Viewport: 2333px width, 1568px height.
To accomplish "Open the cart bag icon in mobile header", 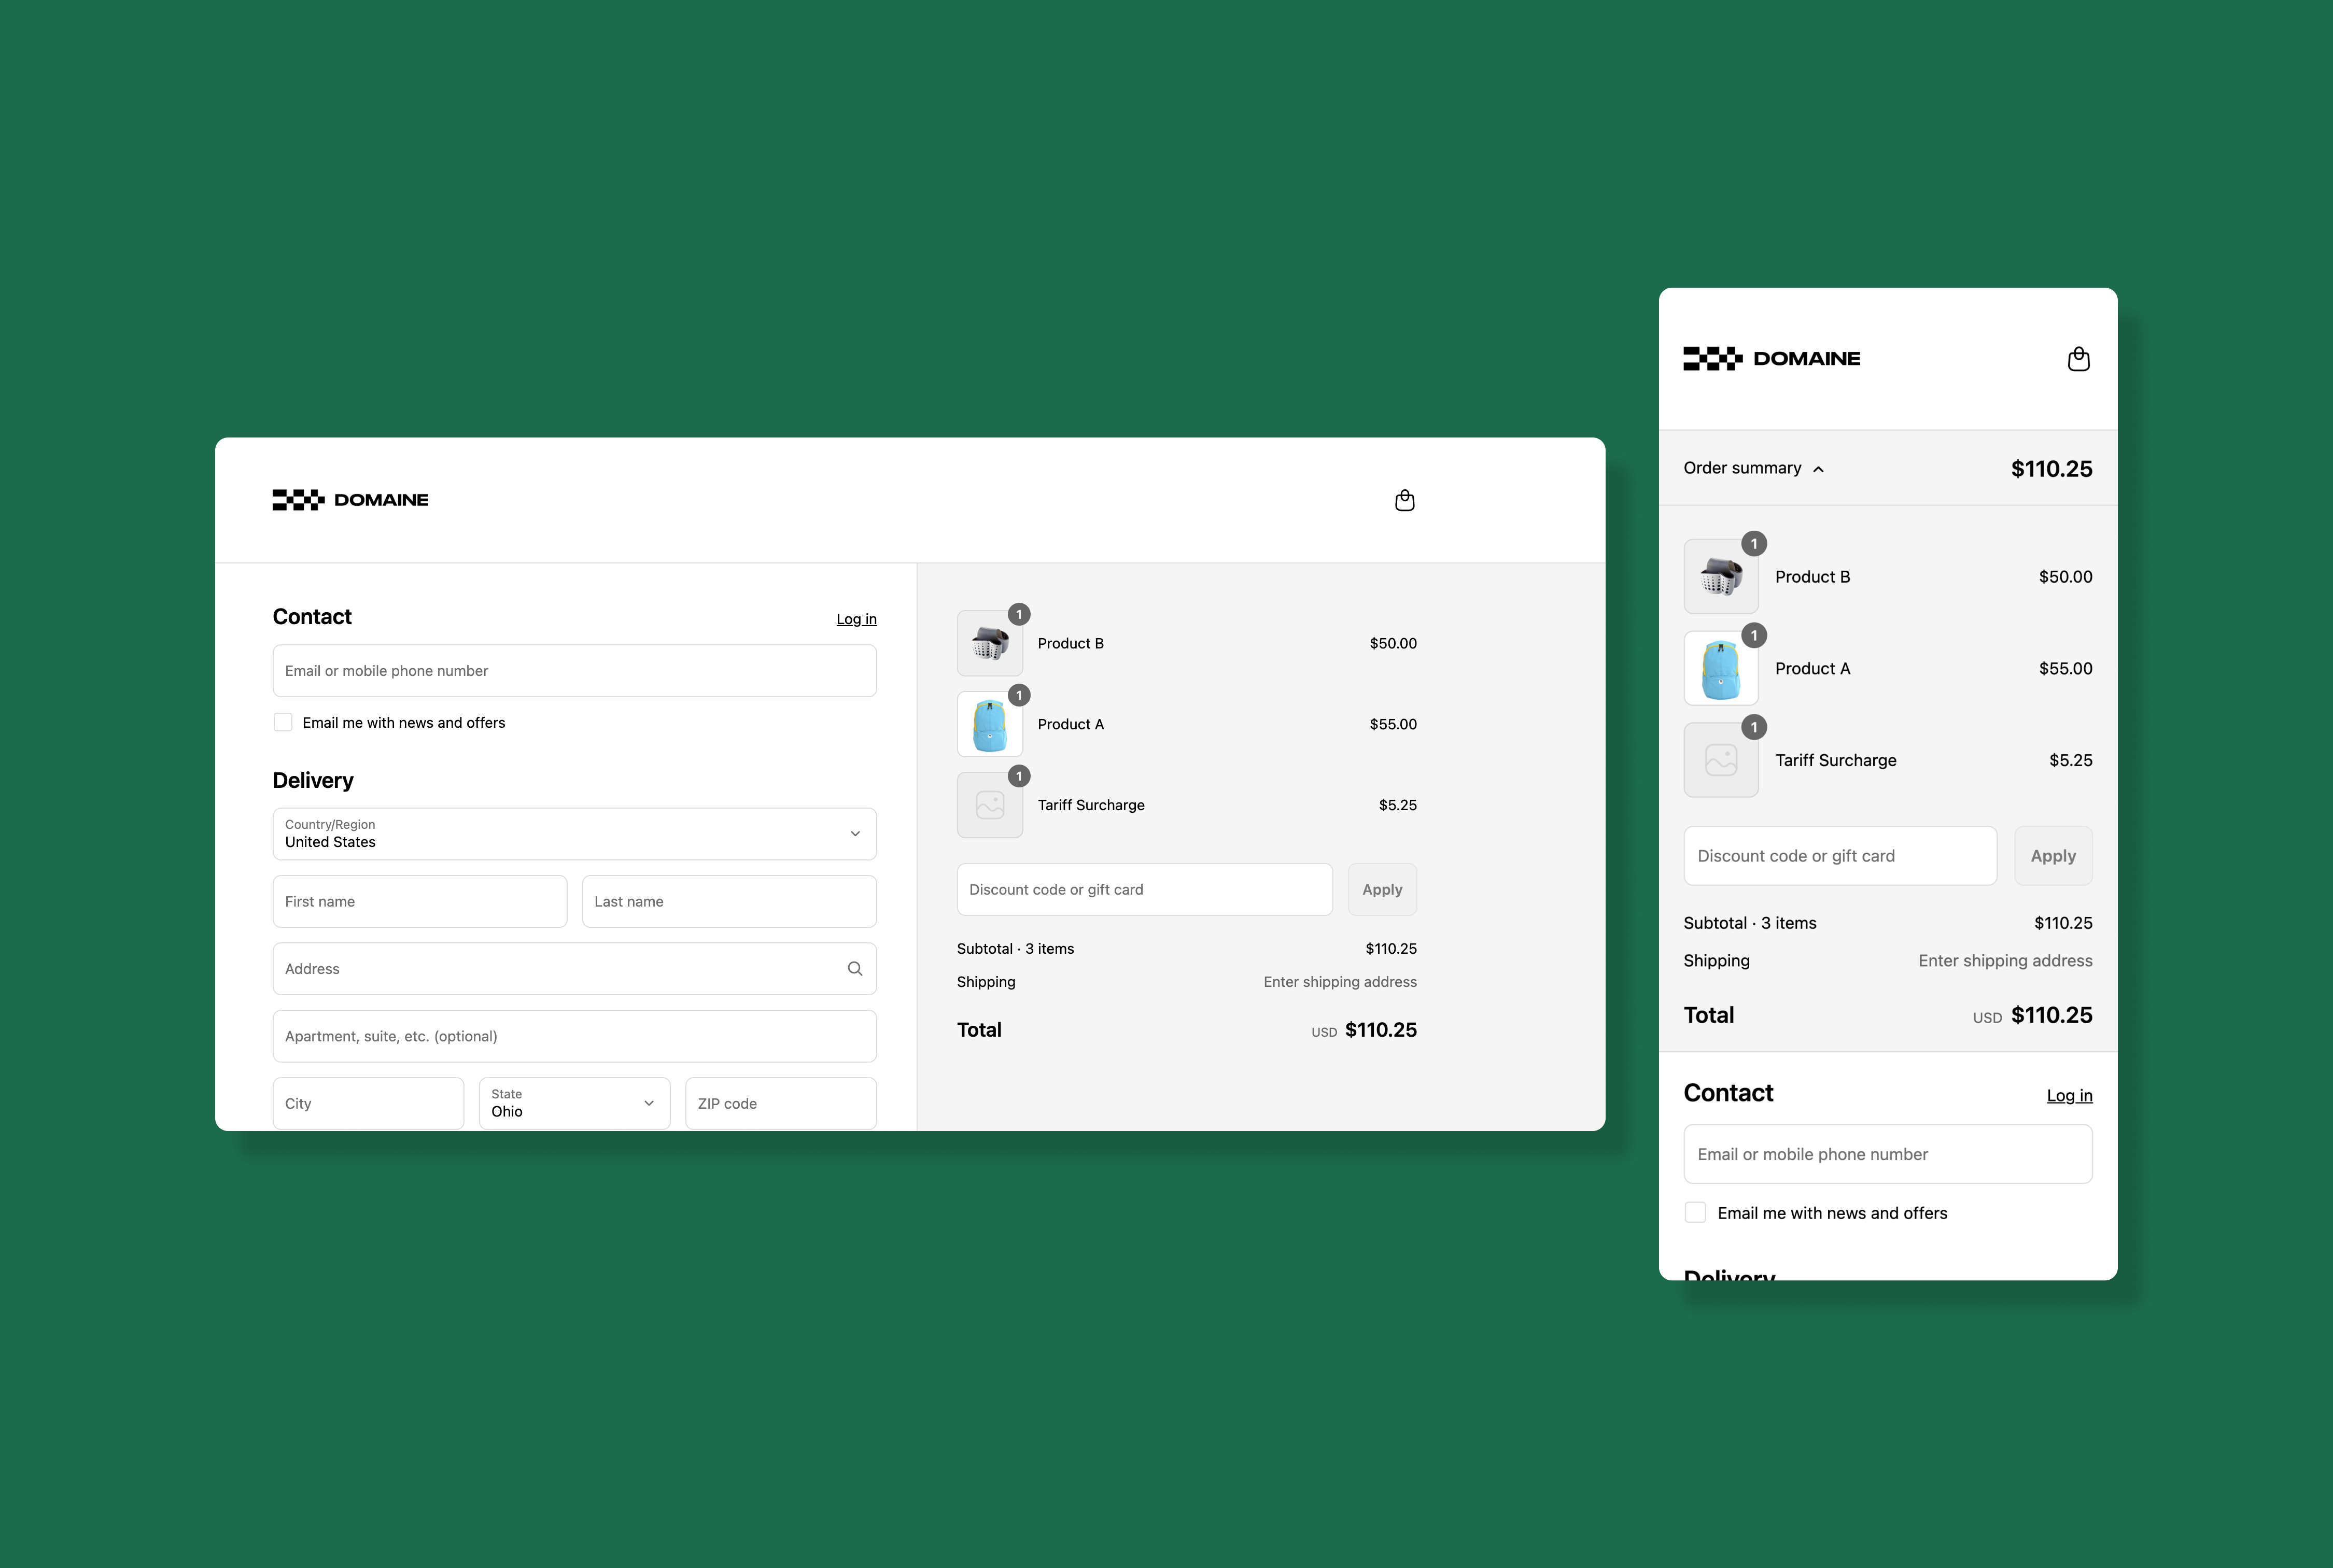I will point(2078,359).
